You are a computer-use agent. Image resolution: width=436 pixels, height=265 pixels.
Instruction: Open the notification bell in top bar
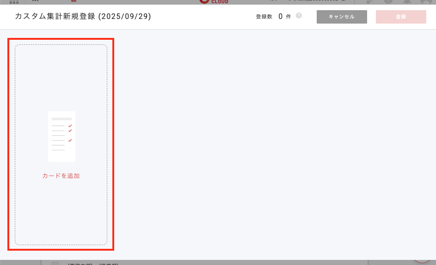click(x=407, y=1)
